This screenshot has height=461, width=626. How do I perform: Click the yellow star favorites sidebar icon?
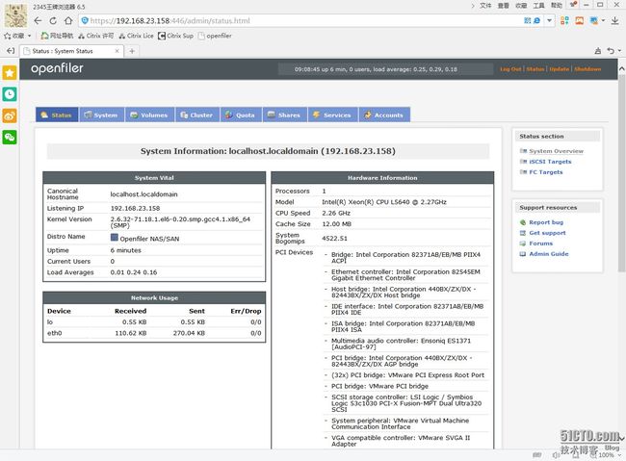10,72
